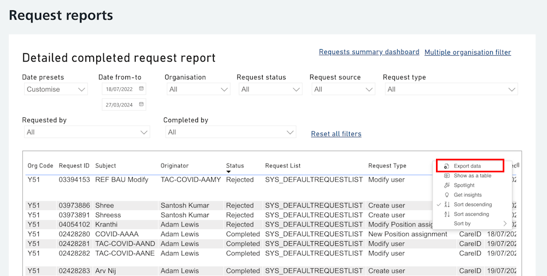Click the Subject column header
This screenshot has height=276, width=547.
pyautogui.click(x=106, y=166)
